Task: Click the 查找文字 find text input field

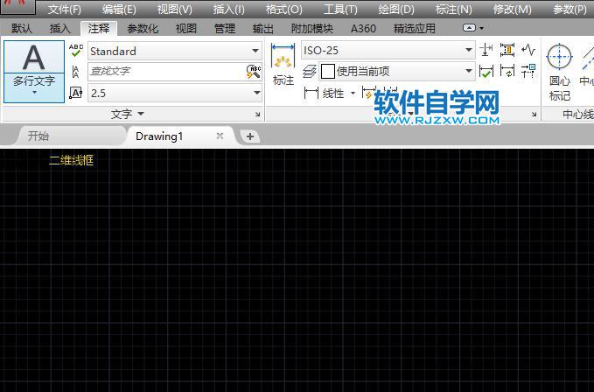Action: (x=167, y=72)
